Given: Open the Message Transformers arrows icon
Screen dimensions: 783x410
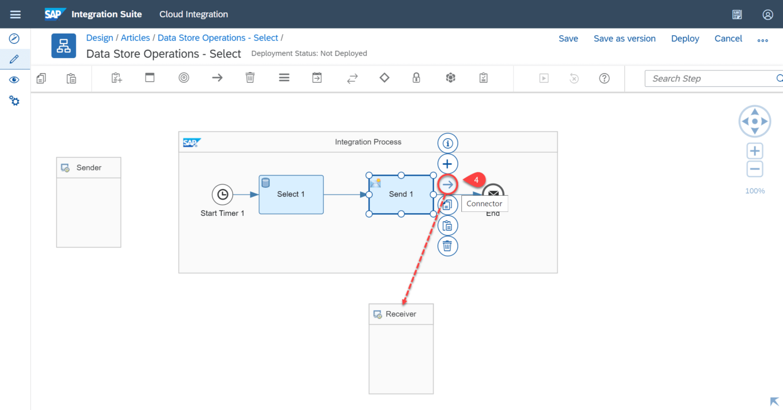Looking at the screenshot, I should (x=352, y=78).
